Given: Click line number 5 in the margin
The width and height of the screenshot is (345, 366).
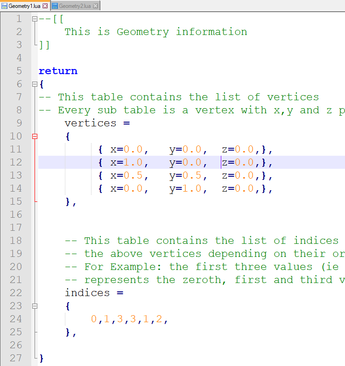Looking at the screenshot, I should (19, 71).
